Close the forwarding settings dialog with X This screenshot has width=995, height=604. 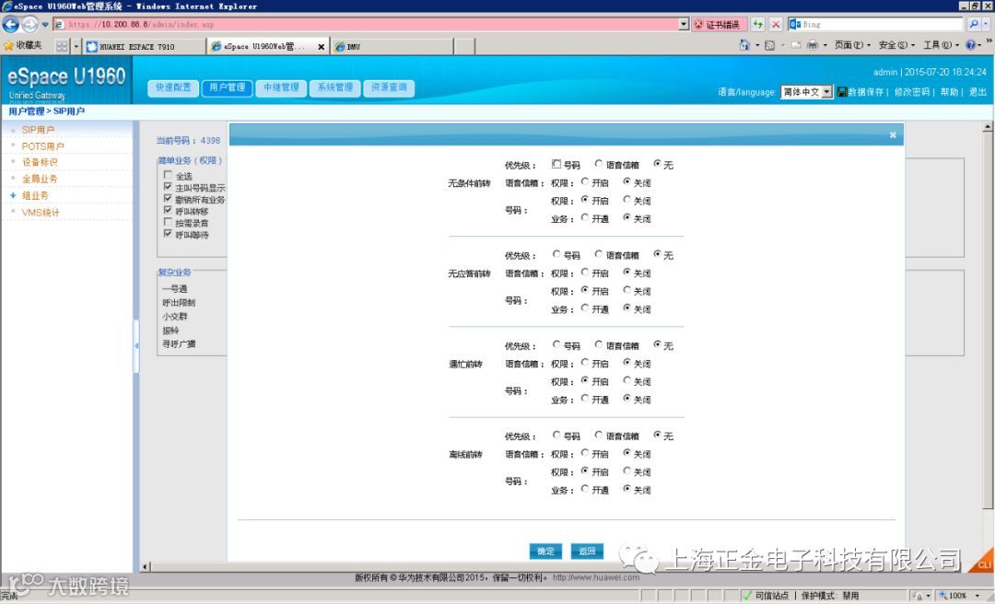[893, 135]
